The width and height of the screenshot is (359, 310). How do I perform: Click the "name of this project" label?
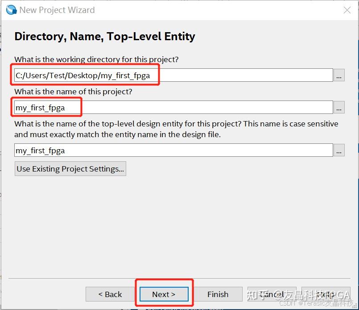click(x=73, y=92)
